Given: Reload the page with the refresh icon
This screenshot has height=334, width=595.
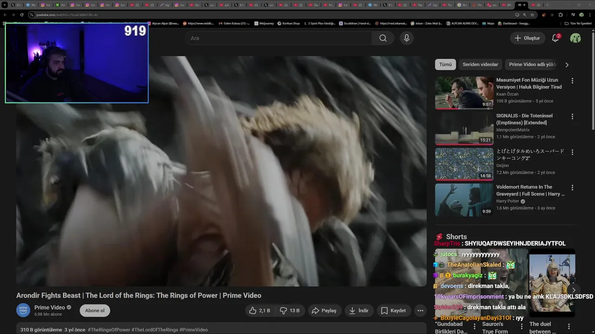Looking at the screenshot, I should coord(22,15).
